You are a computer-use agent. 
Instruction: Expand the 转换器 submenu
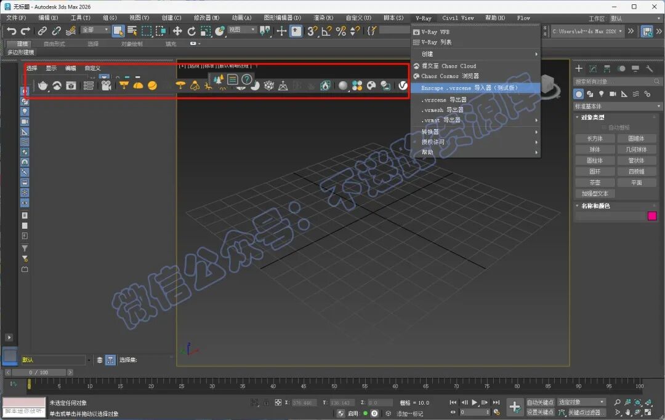click(475, 132)
